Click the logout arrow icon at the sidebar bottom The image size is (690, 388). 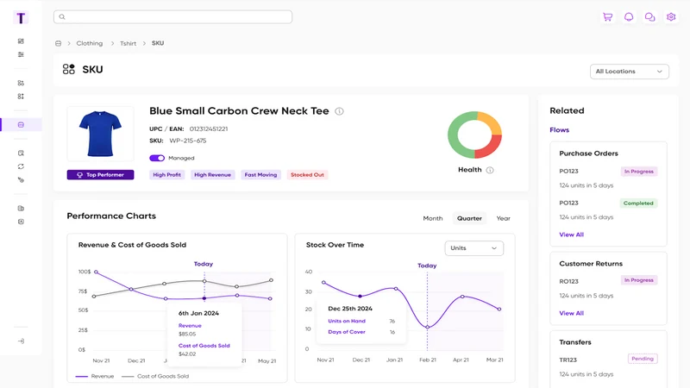coord(21,341)
